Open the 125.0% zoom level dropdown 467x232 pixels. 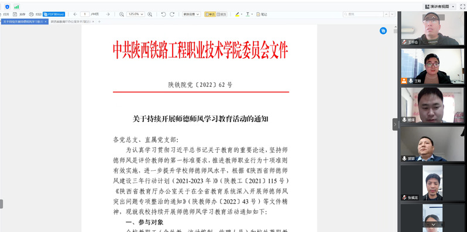[x=136, y=14]
